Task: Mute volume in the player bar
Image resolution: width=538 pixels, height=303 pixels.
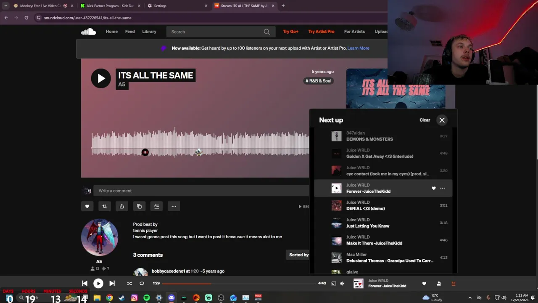Action: [342, 284]
